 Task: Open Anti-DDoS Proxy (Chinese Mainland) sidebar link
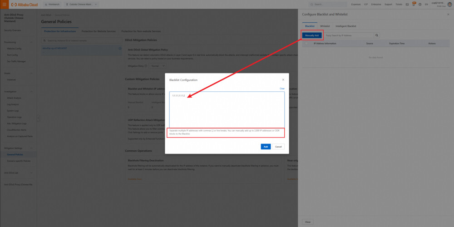pos(18,184)
